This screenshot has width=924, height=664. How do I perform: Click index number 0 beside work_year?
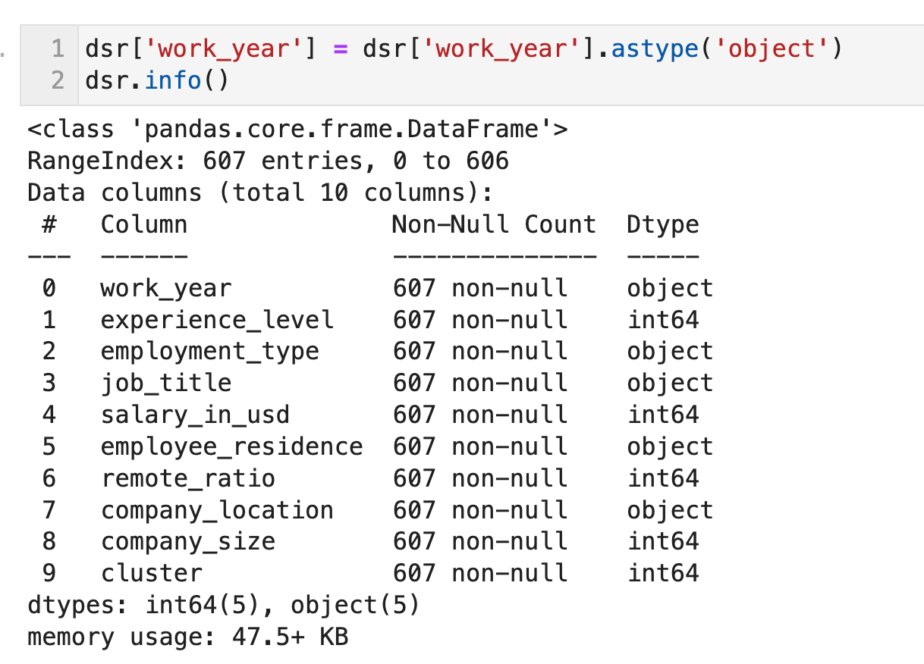pyautogui.click(x=49, y=288)
